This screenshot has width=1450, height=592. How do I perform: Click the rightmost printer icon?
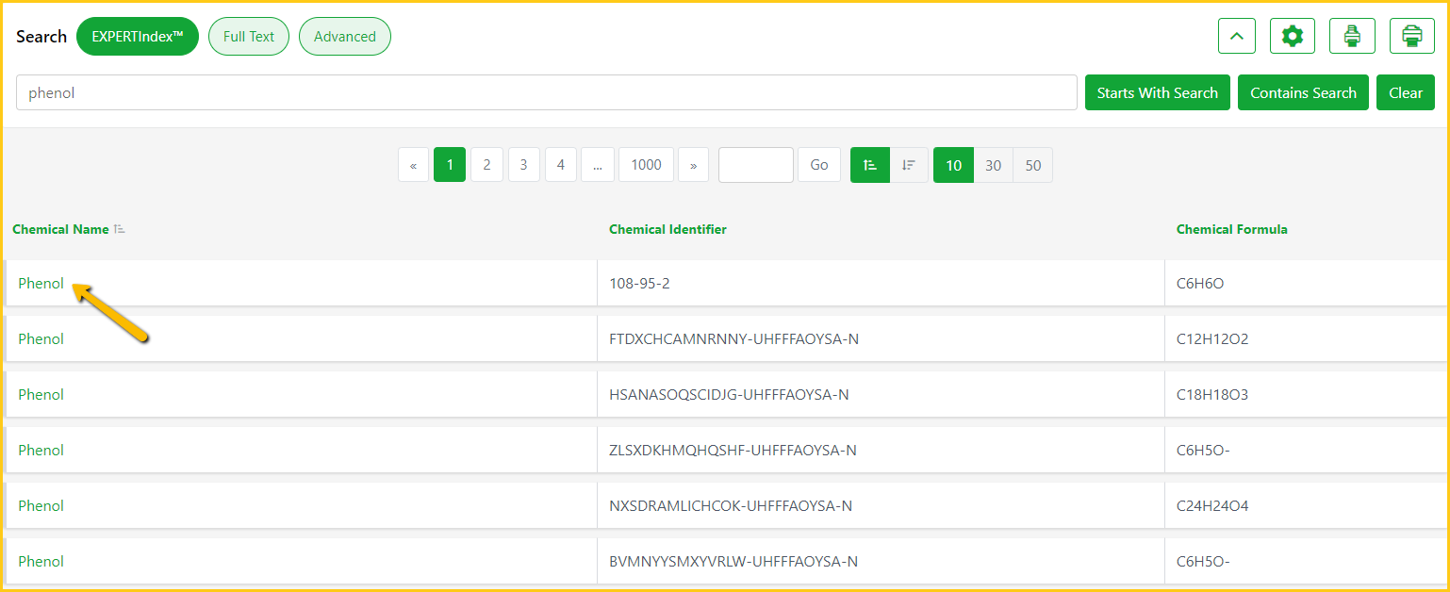[x=1411, y=37]
